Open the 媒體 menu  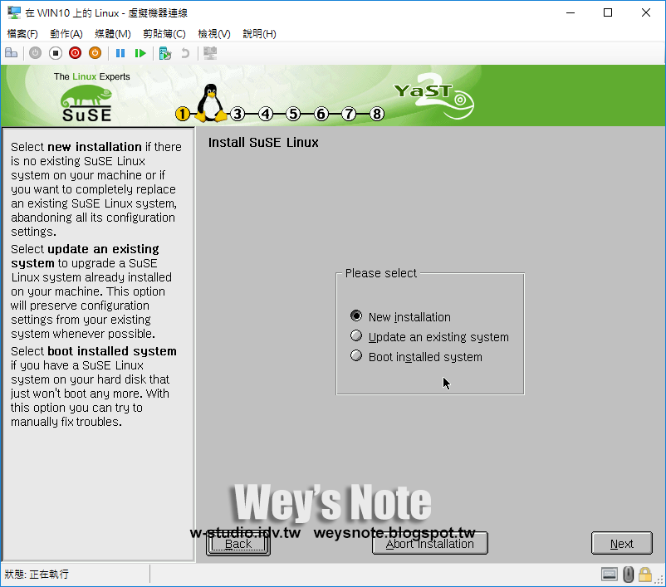tap(112, 33)
